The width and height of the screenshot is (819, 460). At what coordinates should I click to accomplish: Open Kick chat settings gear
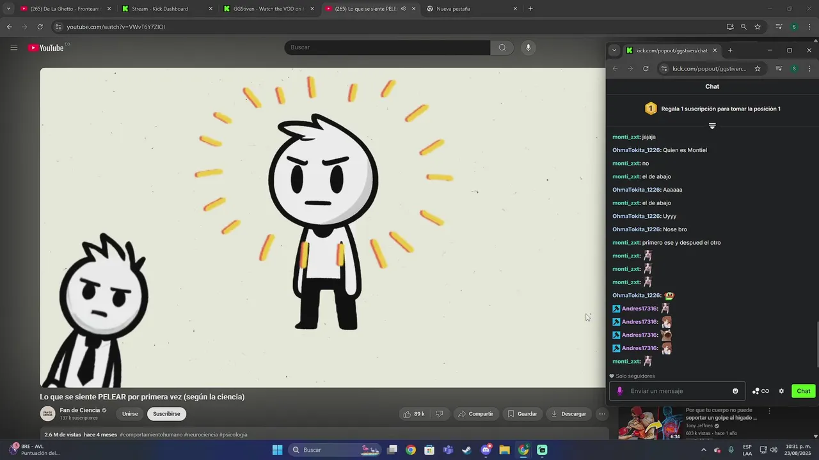[781, 391]
